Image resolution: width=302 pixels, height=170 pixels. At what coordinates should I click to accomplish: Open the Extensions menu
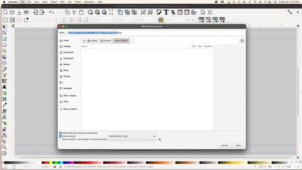click(89, 2)
